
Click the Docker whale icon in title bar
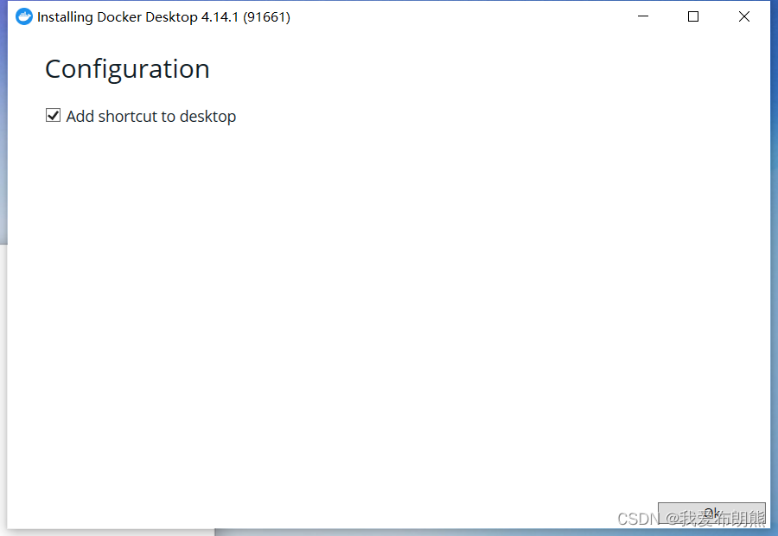tap(24, 17)
